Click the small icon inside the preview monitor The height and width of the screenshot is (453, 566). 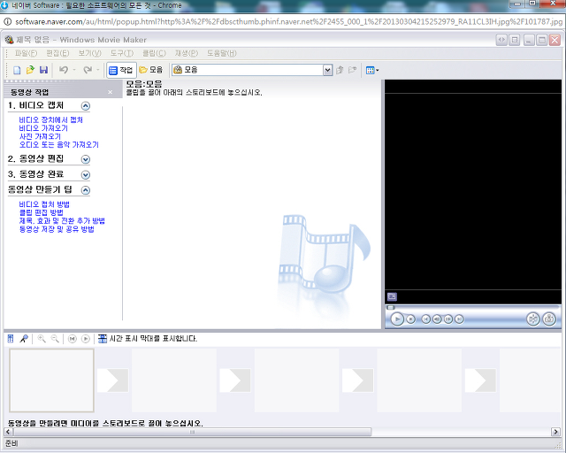point(392,297)
